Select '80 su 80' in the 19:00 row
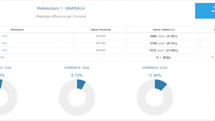 point(101,43)
